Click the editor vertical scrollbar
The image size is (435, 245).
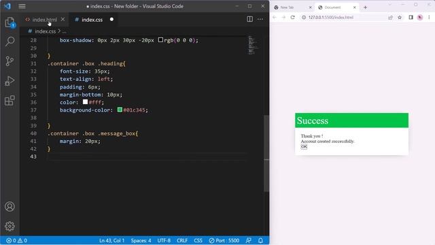[x=266, y=153]
